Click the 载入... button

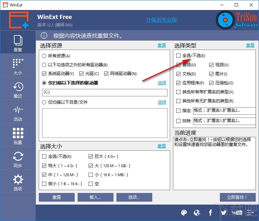point(95,197)
